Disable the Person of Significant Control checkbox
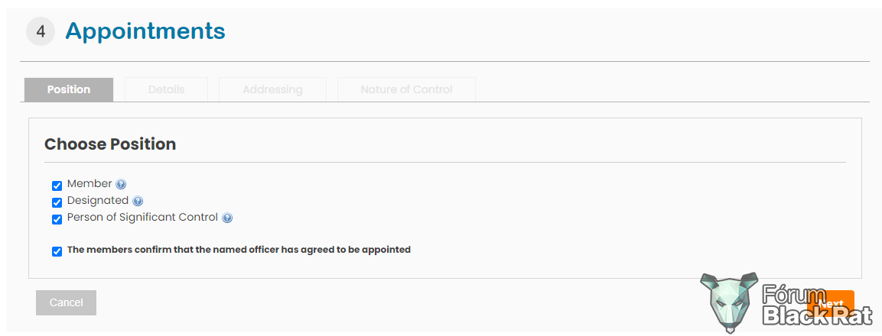The image size is (882, 336). coord(57,220)
